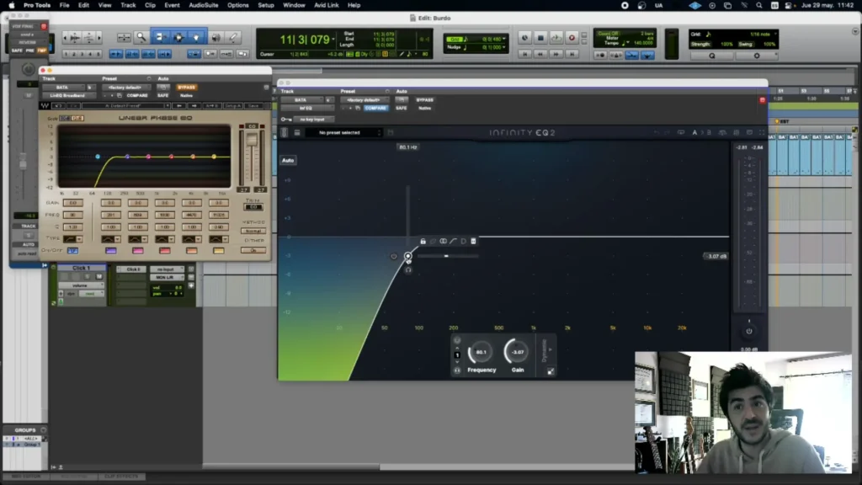Click the main counter 11|3|079

[x=305, y=40]
